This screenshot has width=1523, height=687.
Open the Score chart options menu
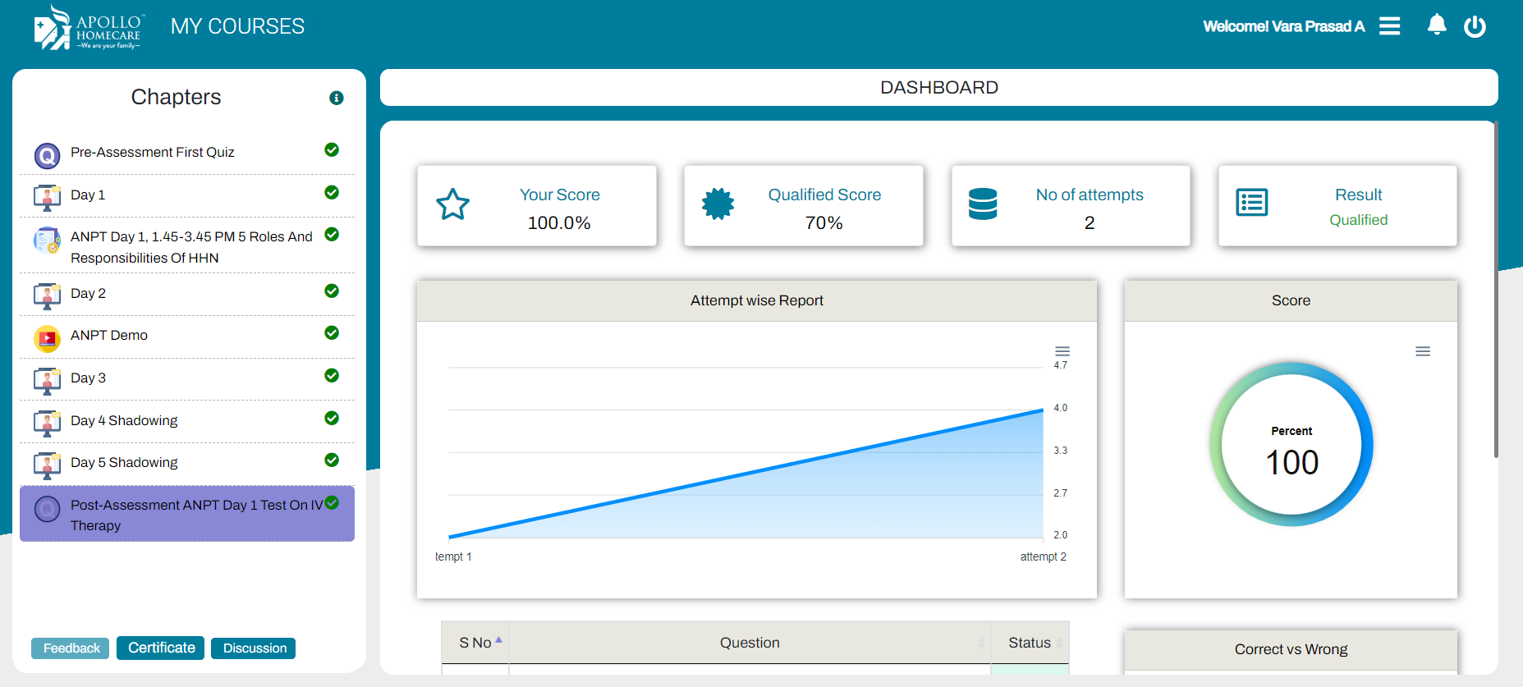pyautogui.click(x=1422, y=351)
